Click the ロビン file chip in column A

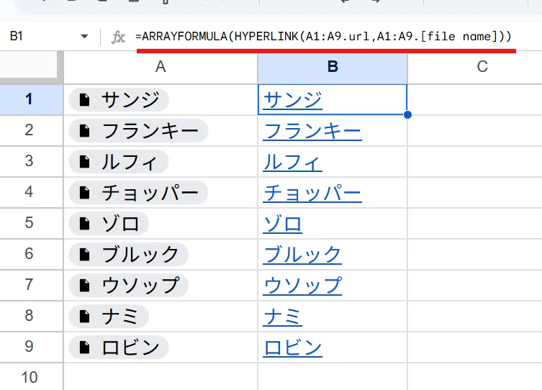(119, 347)
